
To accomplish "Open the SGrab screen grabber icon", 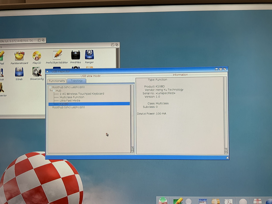I will pyautogui.click(x=19, y=72).
